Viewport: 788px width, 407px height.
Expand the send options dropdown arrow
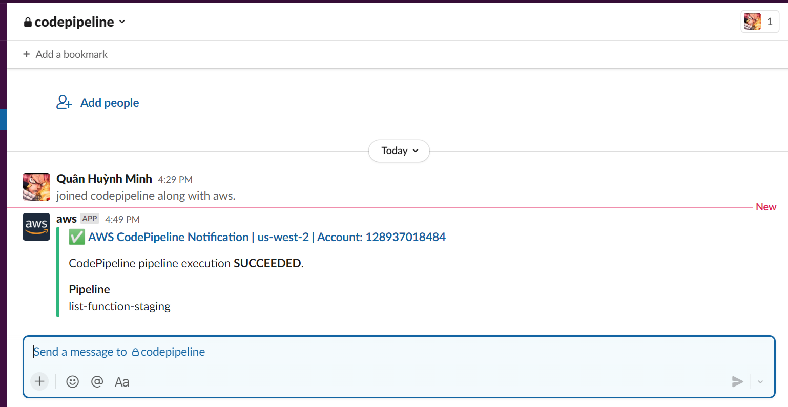tap(760, 381)
